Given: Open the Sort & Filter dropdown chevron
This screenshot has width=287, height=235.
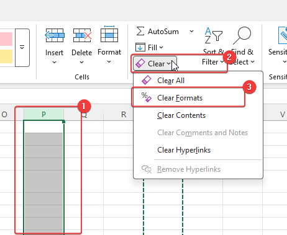Looking at the screenshot, I should 222,62.
